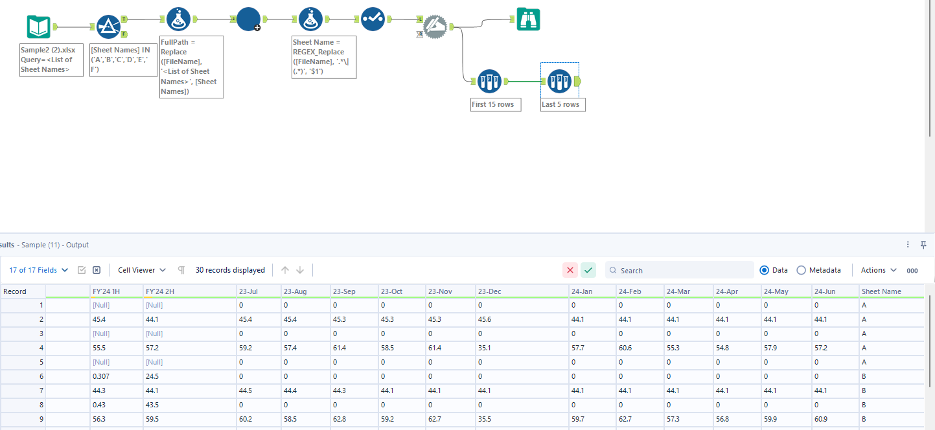Pin the Results window
This screenshot has width=935, height=430.
[923, 245]
